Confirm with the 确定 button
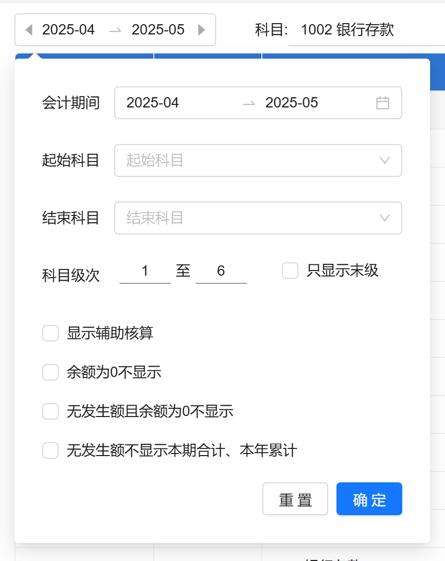Viewport: 445px width, 561px height. tap(369, 499)
